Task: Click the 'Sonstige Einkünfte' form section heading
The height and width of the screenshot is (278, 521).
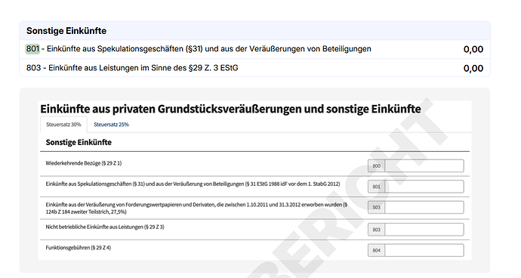Action: [79, 142]
